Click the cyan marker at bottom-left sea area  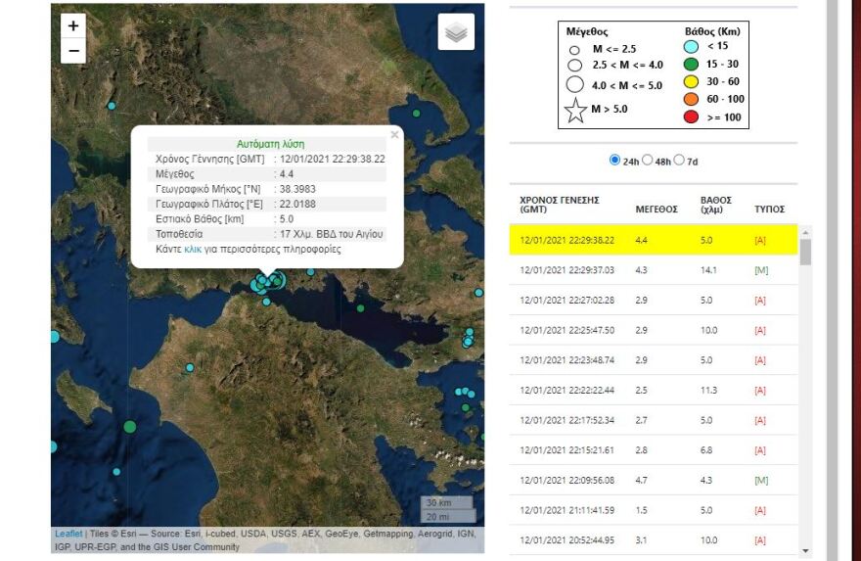pyautogui.click(x=116, y=472)
